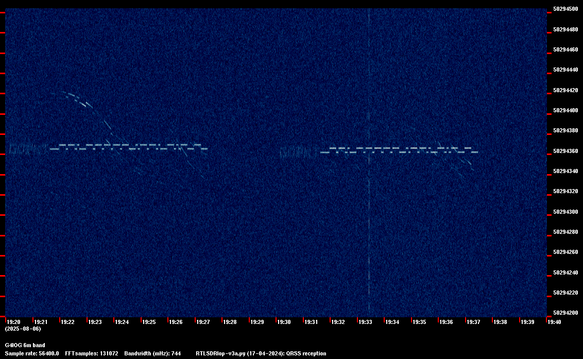
Task: Click the RTLSDRlop-v3a.py QRSS reception text
Action: click(261, 353)
